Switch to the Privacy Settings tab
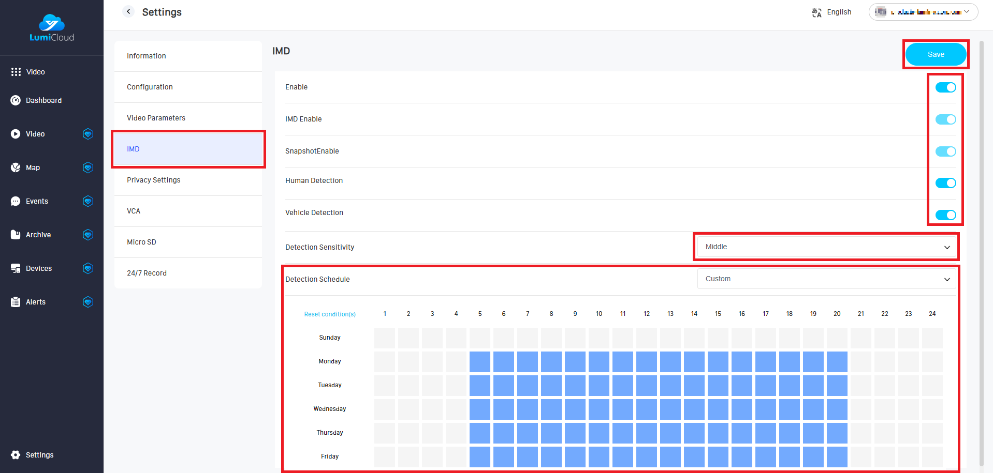The width and height of the screenshot is (993, 473). [154, 180]
